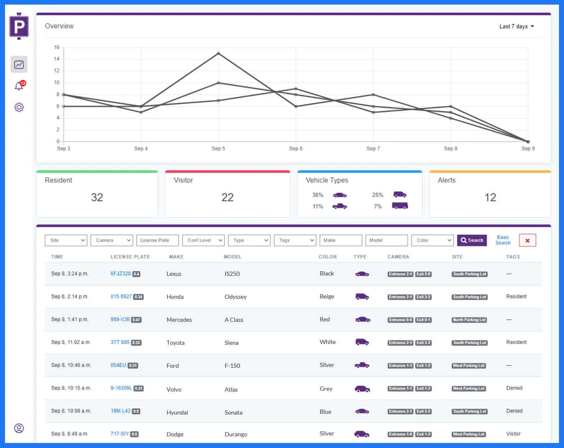
Task: Open the Camera filter dropdown
Action: (111, 240)
